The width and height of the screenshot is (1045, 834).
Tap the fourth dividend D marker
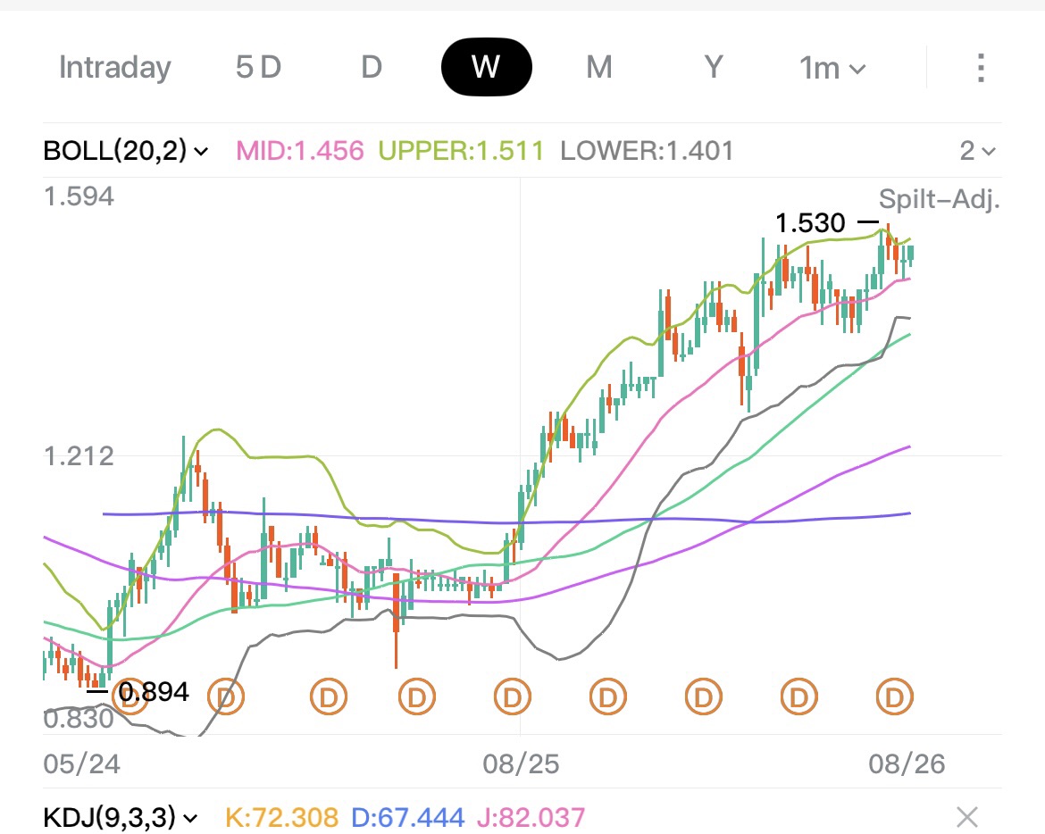click(416, 696)
